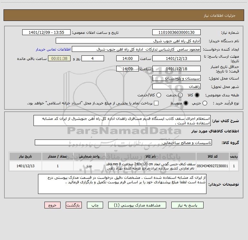Click the price validity time 14:00 field

pyautogui.click(x=128, y=69)
